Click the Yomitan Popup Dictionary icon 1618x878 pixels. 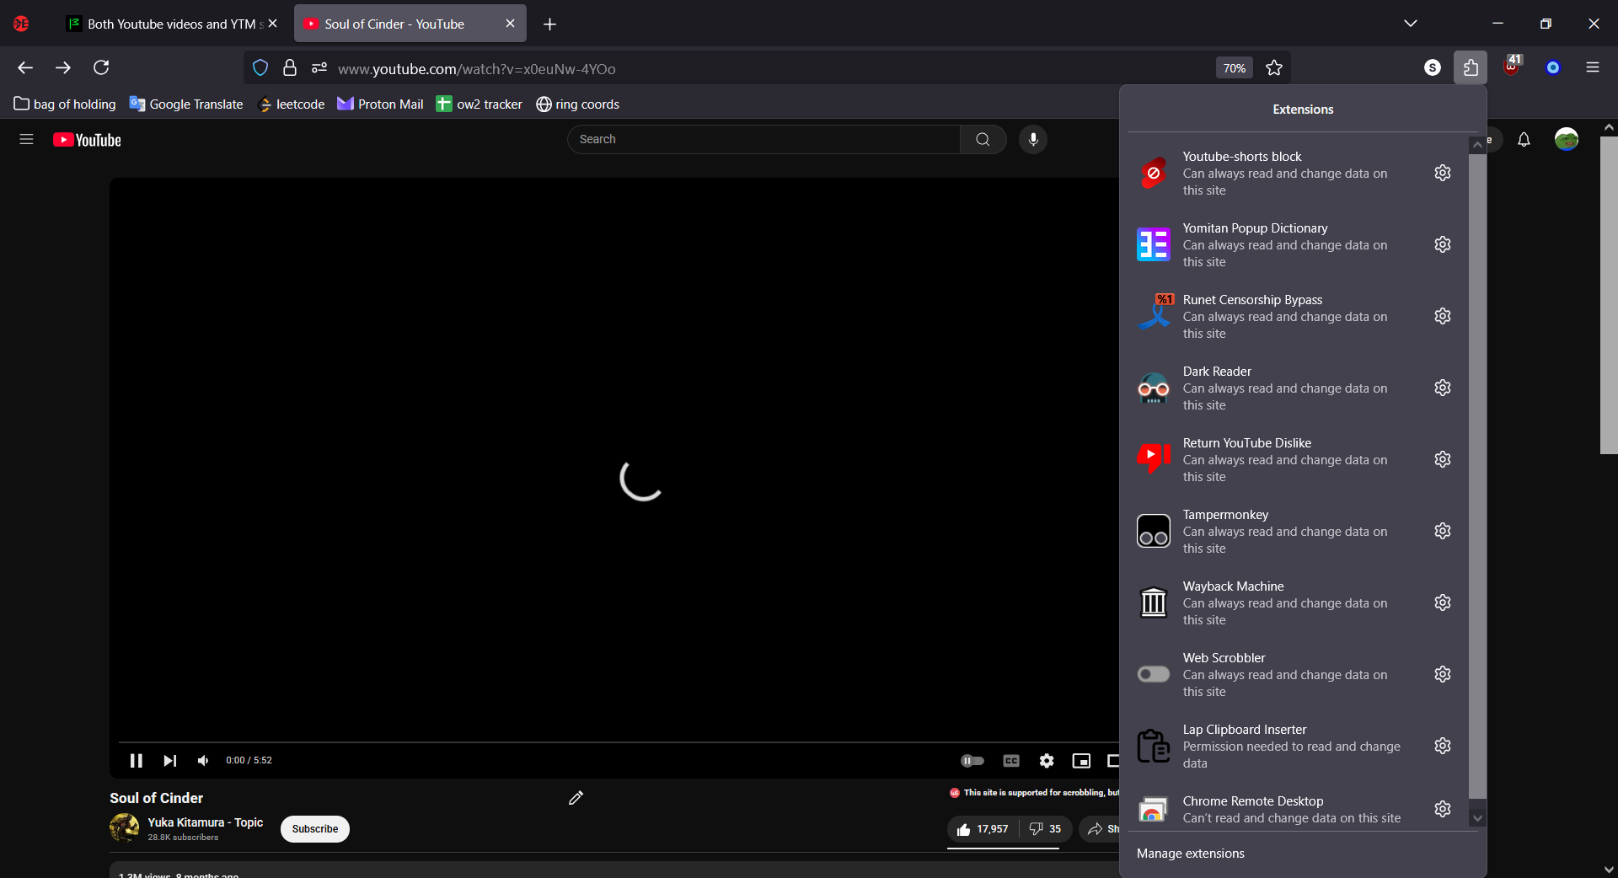pos(1153,244)
